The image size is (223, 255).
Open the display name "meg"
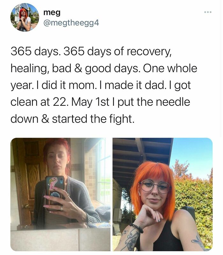(x=52, y=12)
